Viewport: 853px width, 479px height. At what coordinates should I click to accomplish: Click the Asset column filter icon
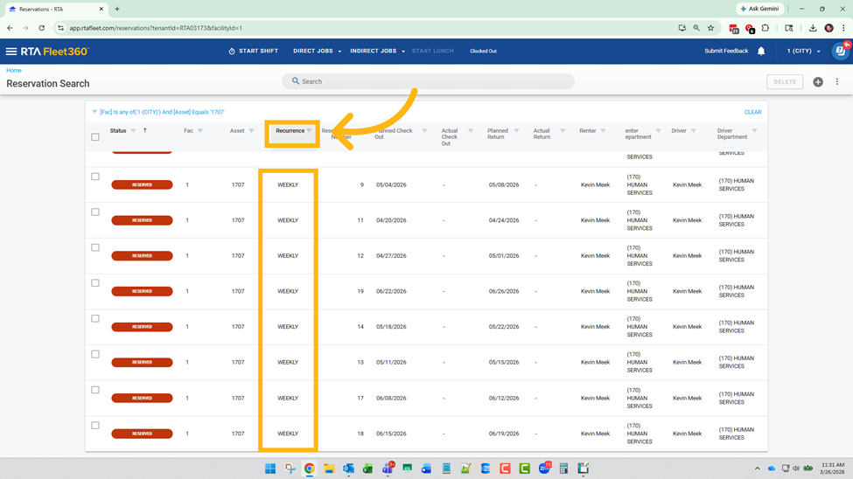251,131
